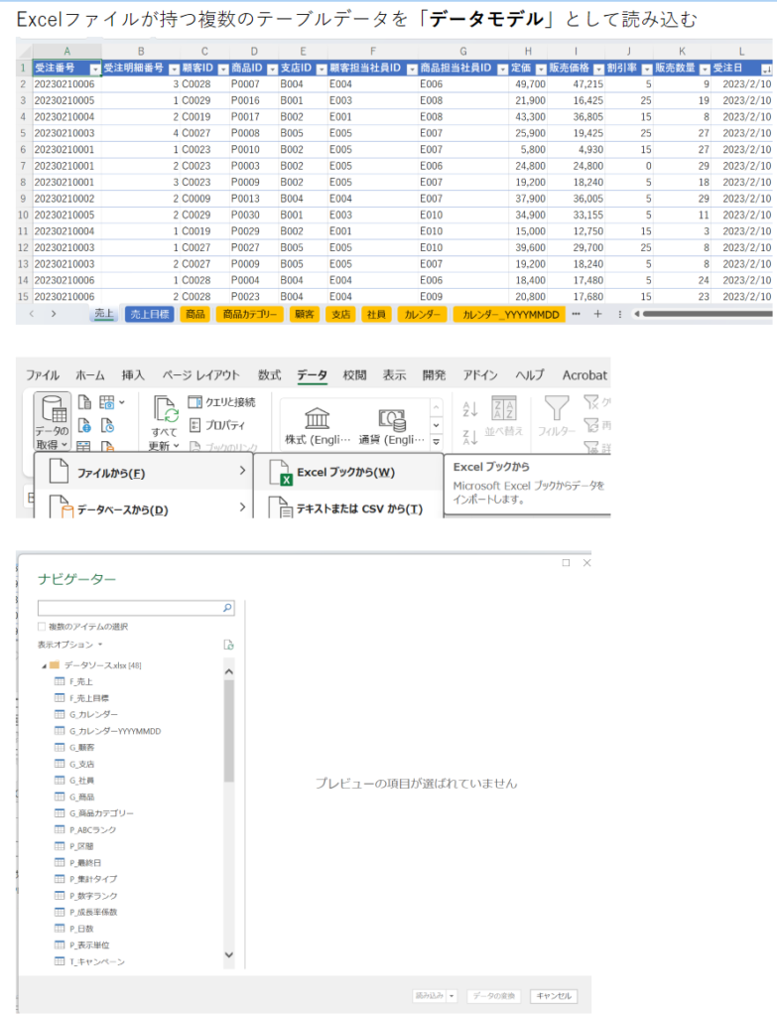Select the G_社員 table

tap(81, 781)
